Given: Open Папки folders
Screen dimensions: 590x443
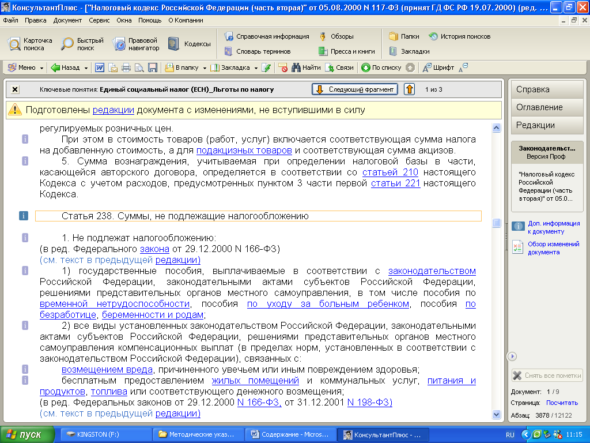Looking at the screenshot, I should pos(404,36).
